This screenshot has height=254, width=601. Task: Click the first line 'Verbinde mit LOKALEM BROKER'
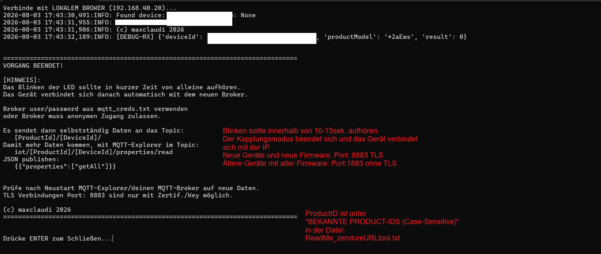(90, 8)
